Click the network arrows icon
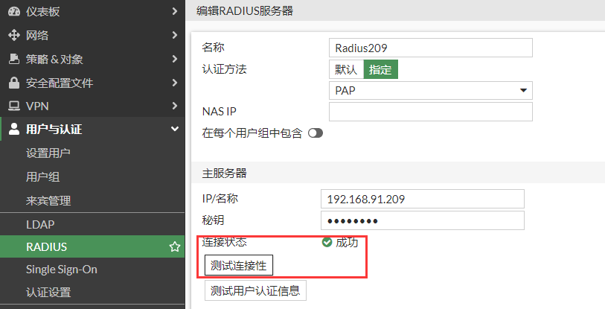 (x=13, y=35)
